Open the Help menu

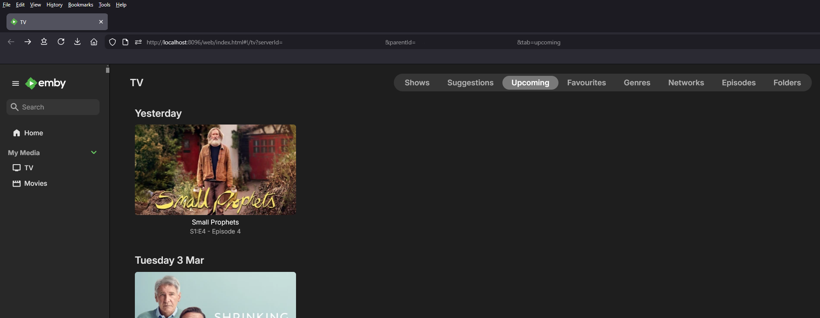(x=121, y=5)
